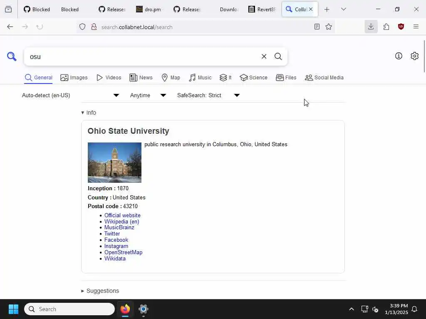Open the Twitter link
Screen dimensions: 426x319
112,234
